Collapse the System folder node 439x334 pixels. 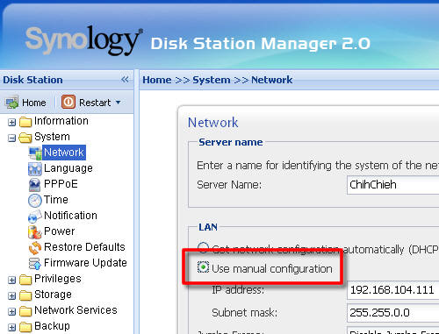(11, 138)
